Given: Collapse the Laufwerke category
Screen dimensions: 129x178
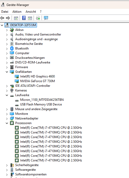Looking at the screenshot, I should click(x=7, y=95).
